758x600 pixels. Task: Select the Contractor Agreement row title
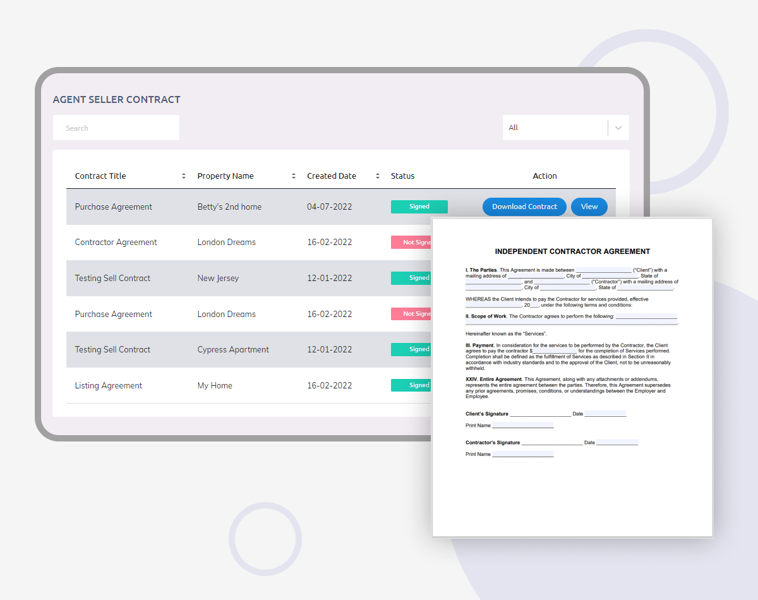[x=116, y=243]
